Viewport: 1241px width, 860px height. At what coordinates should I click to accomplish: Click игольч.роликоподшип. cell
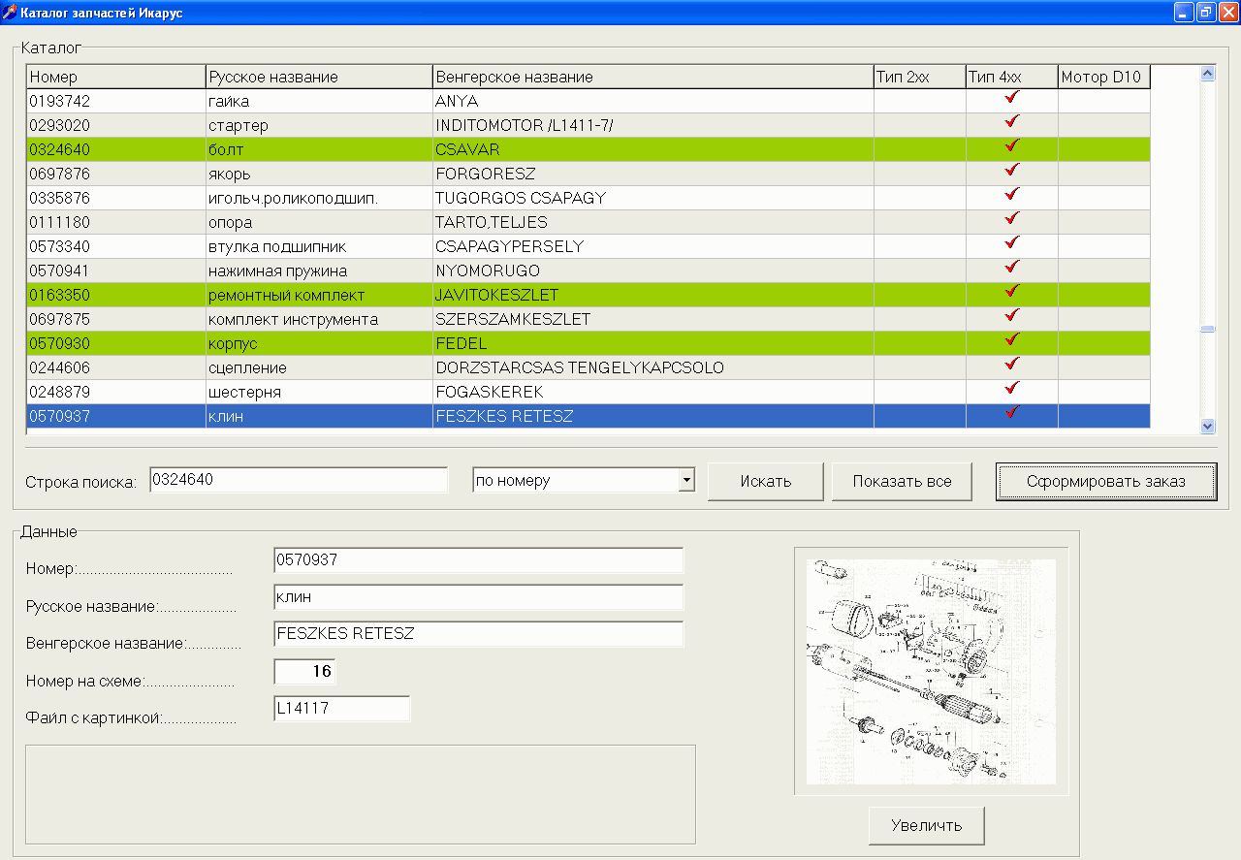click(319, 198)
